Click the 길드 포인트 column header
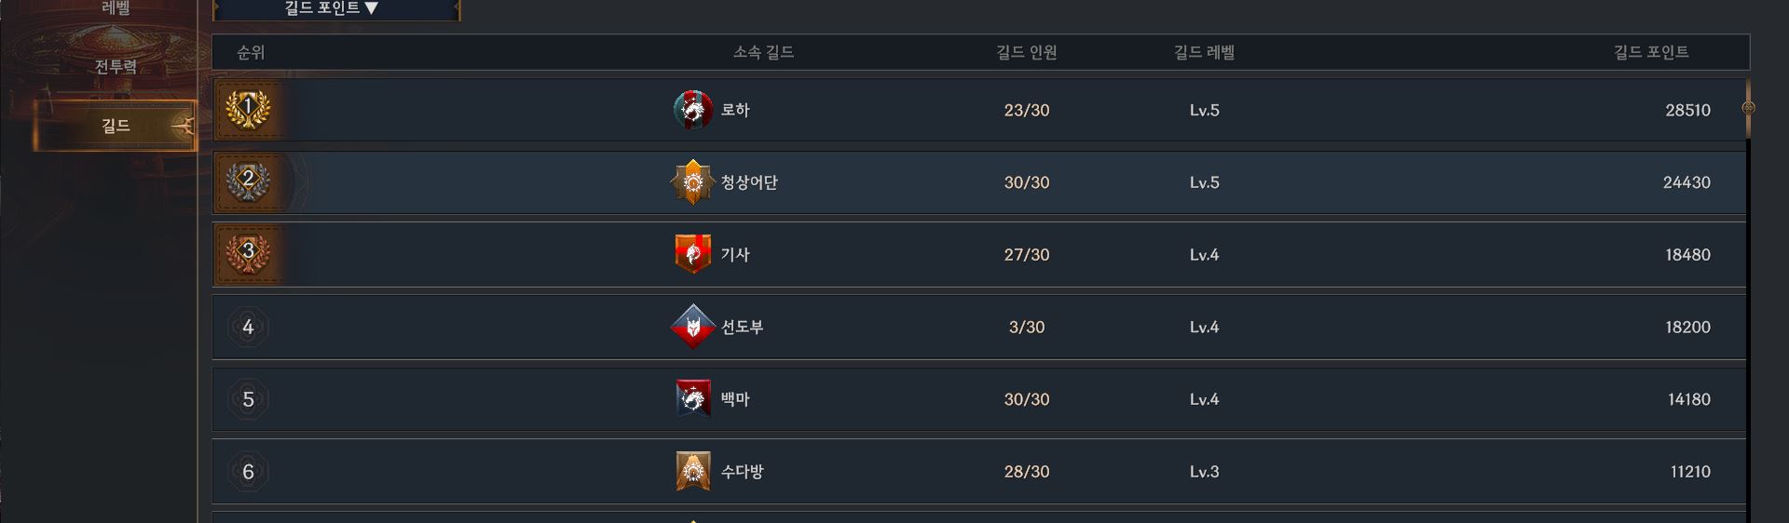The width and height of the screenshot is (1789, 523). (1651, 52)
